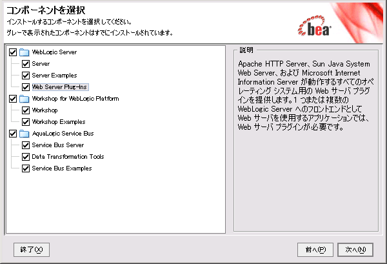Select the Data Transformation Tools label

(x=68, y=157)
